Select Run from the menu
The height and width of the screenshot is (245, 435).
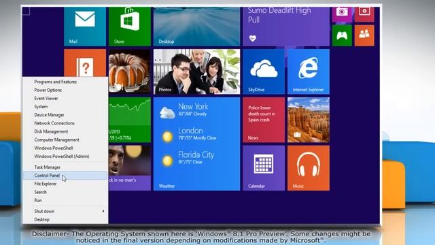65,200
